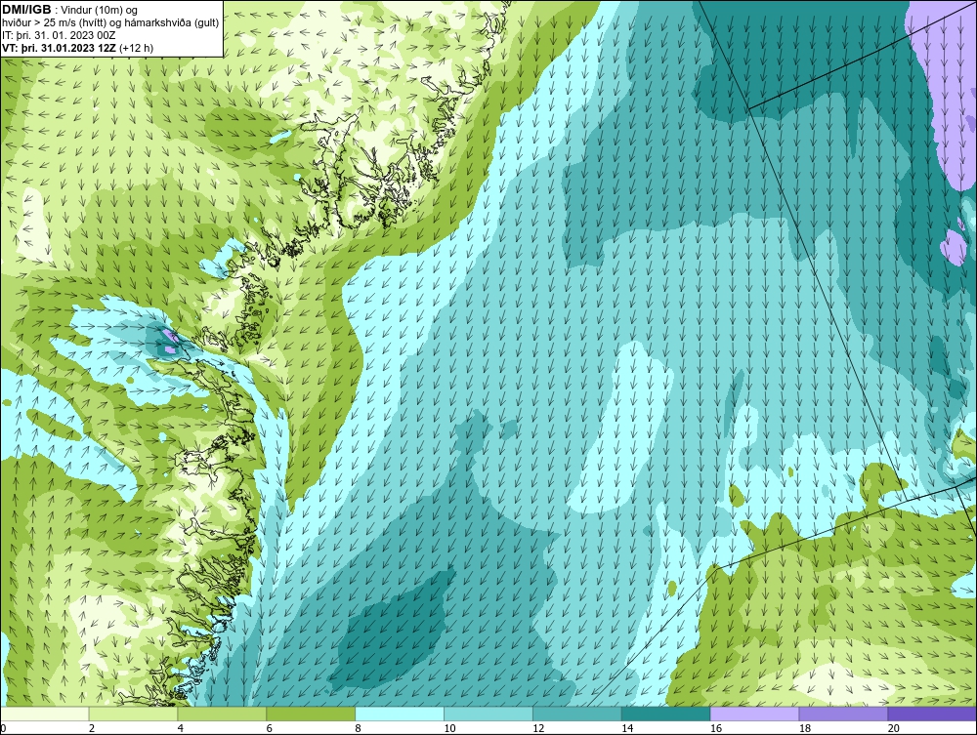The image size is (977, 735).
Task: Click the legend label '20'
Action: pyautogui.click(x=894, y=728)
